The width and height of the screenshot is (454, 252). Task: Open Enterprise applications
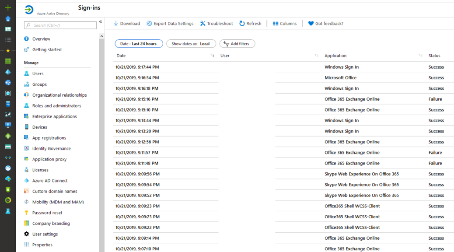[54, 116]
